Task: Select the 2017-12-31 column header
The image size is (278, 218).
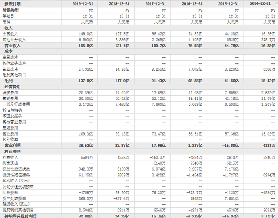Action: (156, 4)
